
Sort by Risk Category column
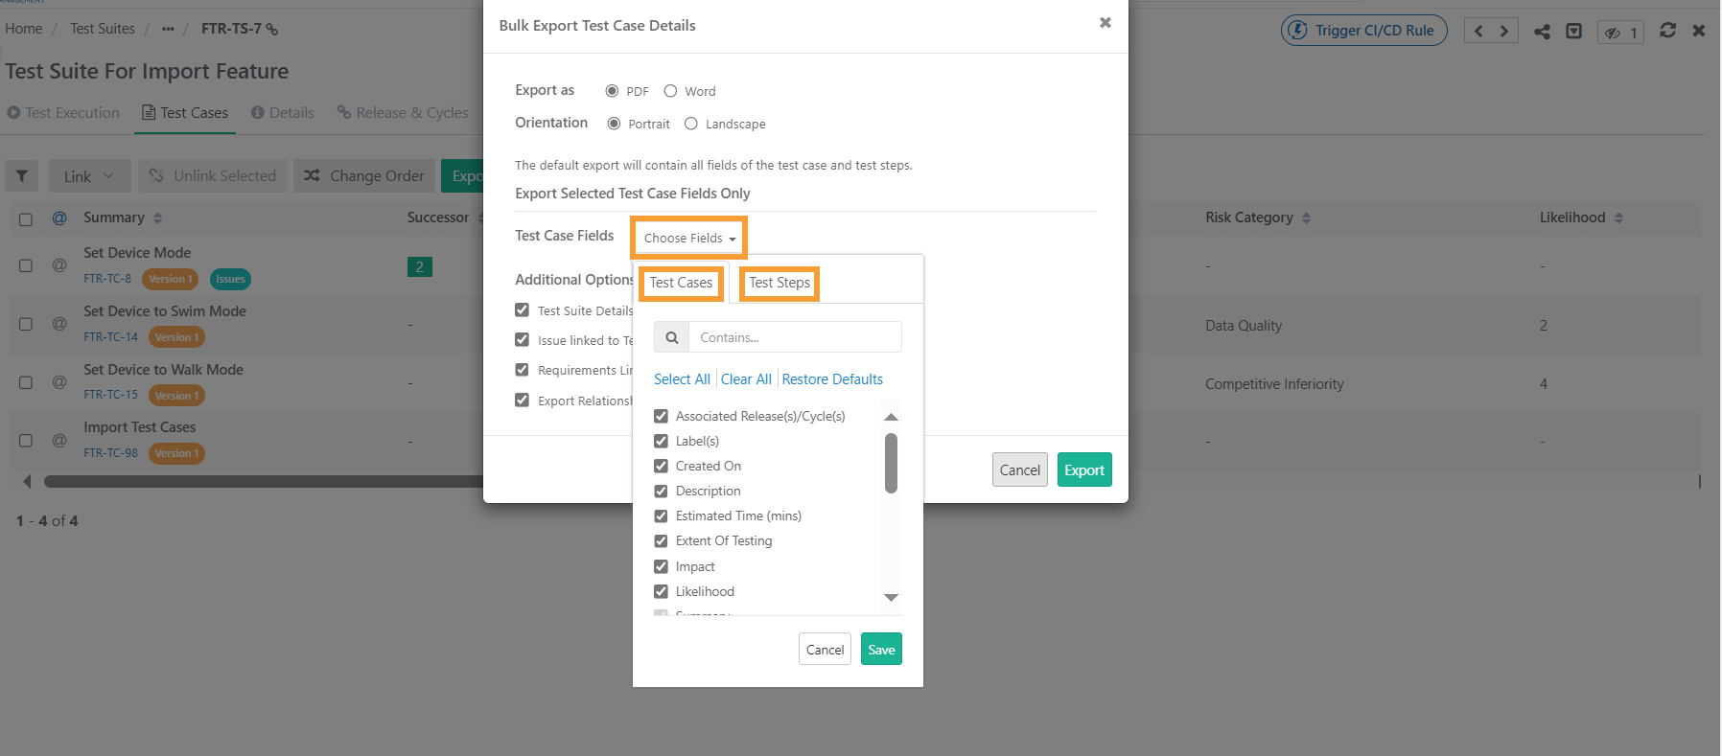click(x=1306, y=218)
